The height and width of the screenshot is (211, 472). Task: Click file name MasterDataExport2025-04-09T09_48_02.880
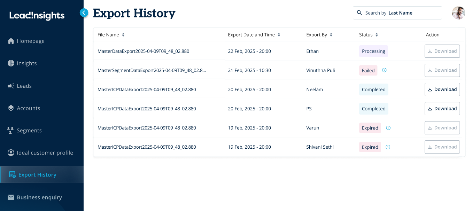[x=143, y=51]
